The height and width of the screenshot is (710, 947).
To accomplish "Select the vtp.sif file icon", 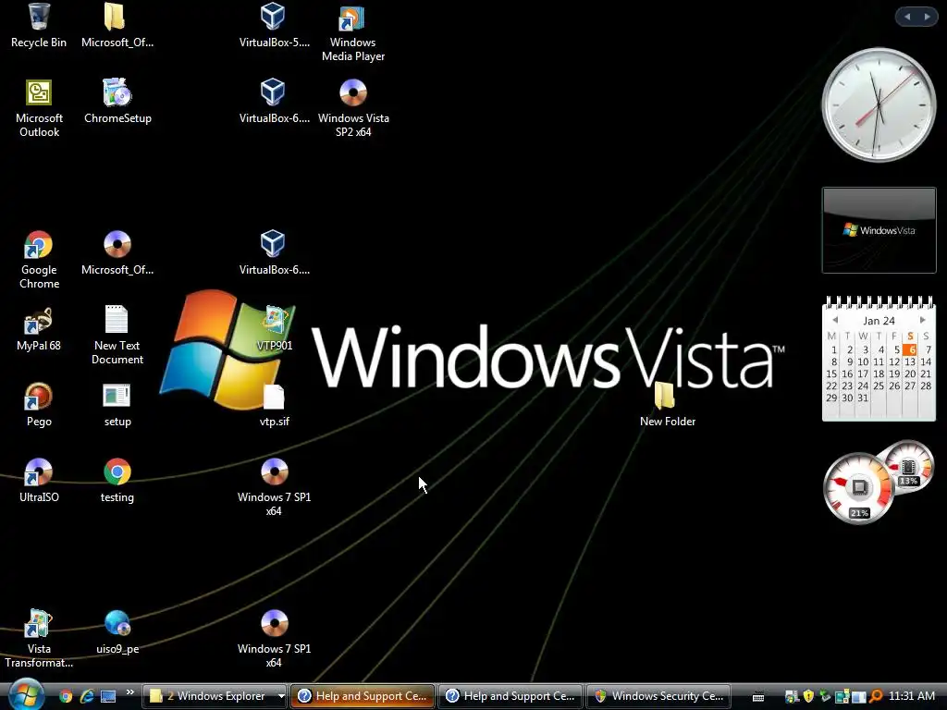I will [x=274, y=405].
